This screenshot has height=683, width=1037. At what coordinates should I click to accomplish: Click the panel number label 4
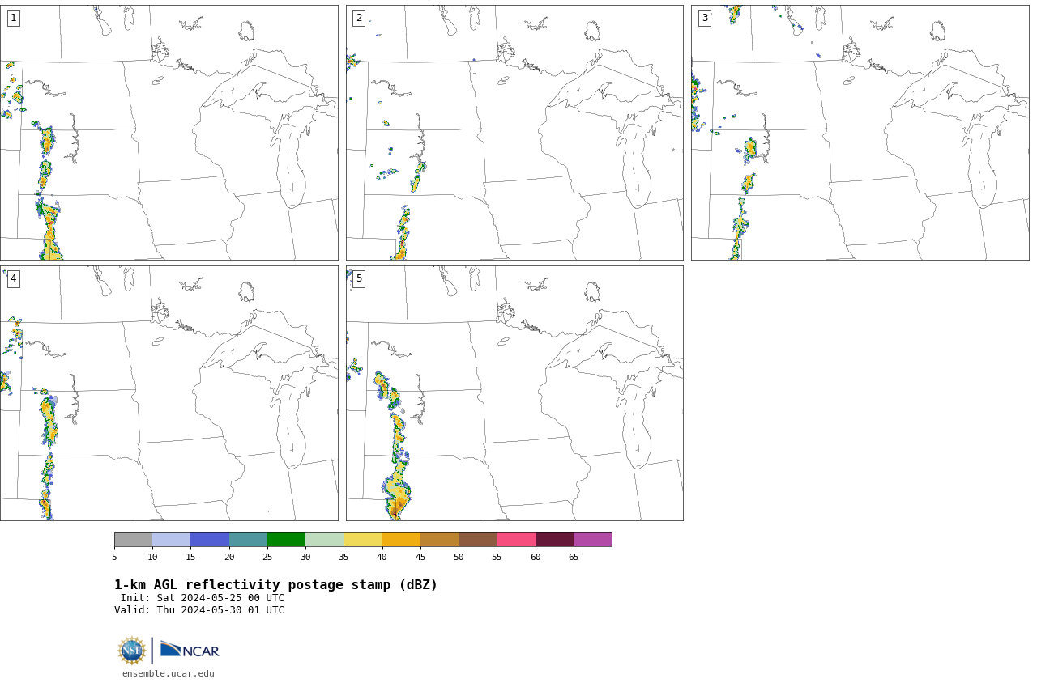point(13,278)
